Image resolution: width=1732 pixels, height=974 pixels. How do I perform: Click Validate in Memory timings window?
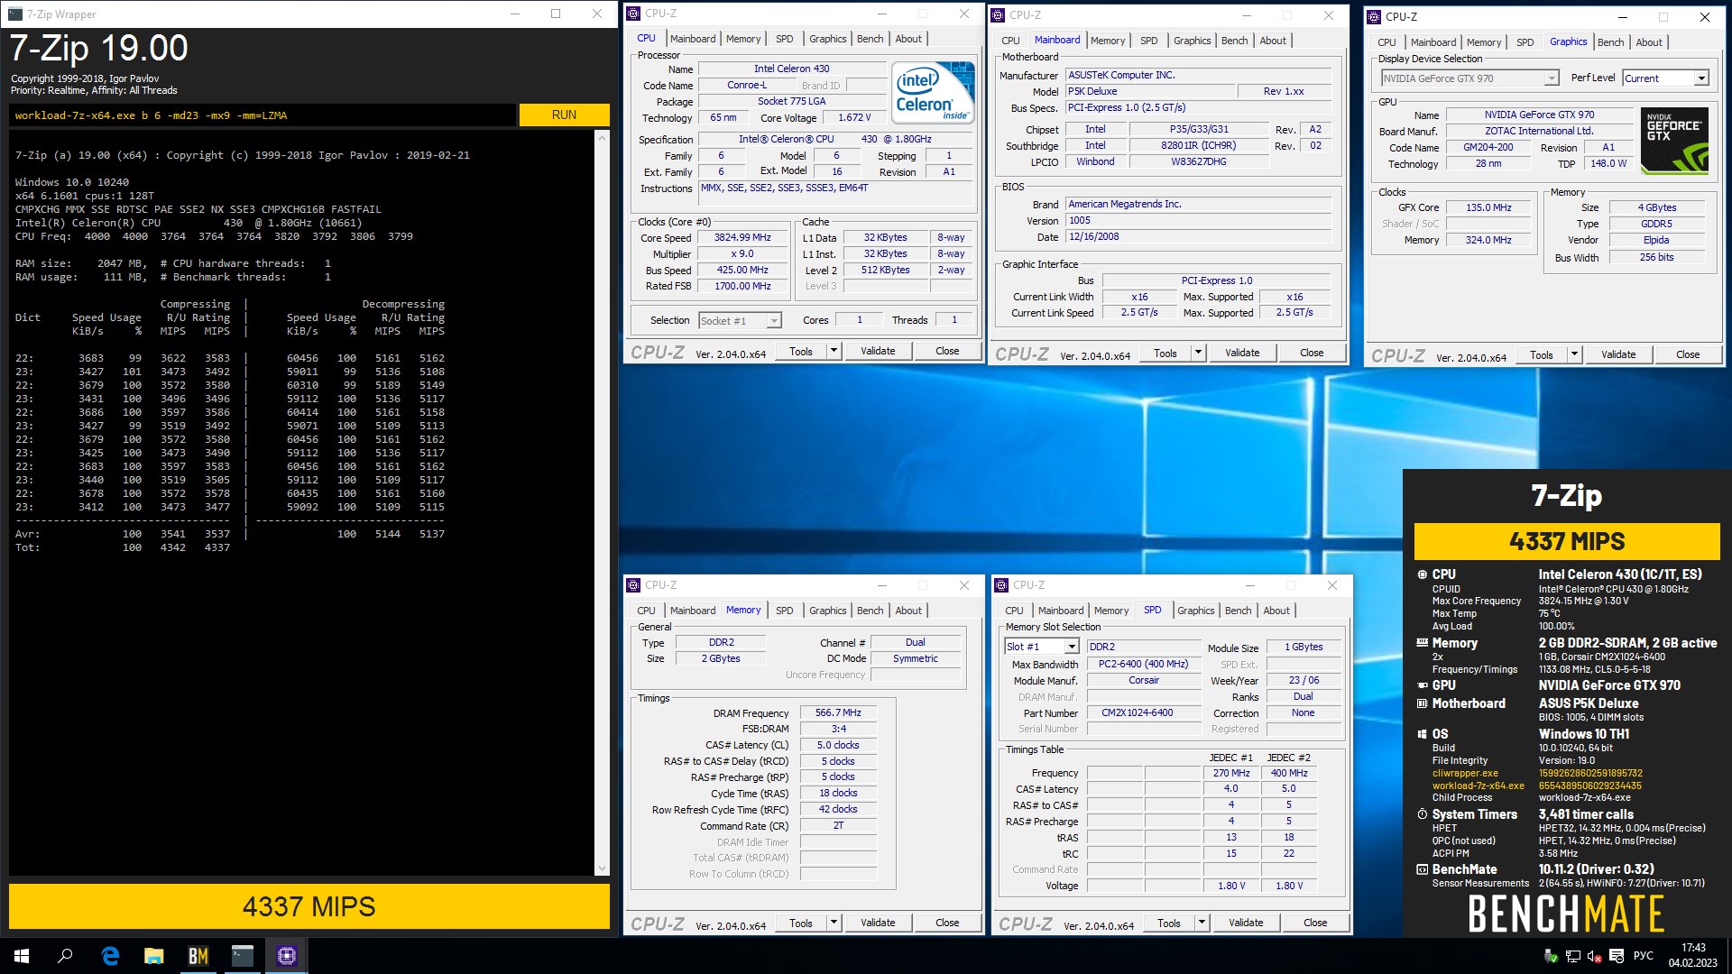point(878,923)
